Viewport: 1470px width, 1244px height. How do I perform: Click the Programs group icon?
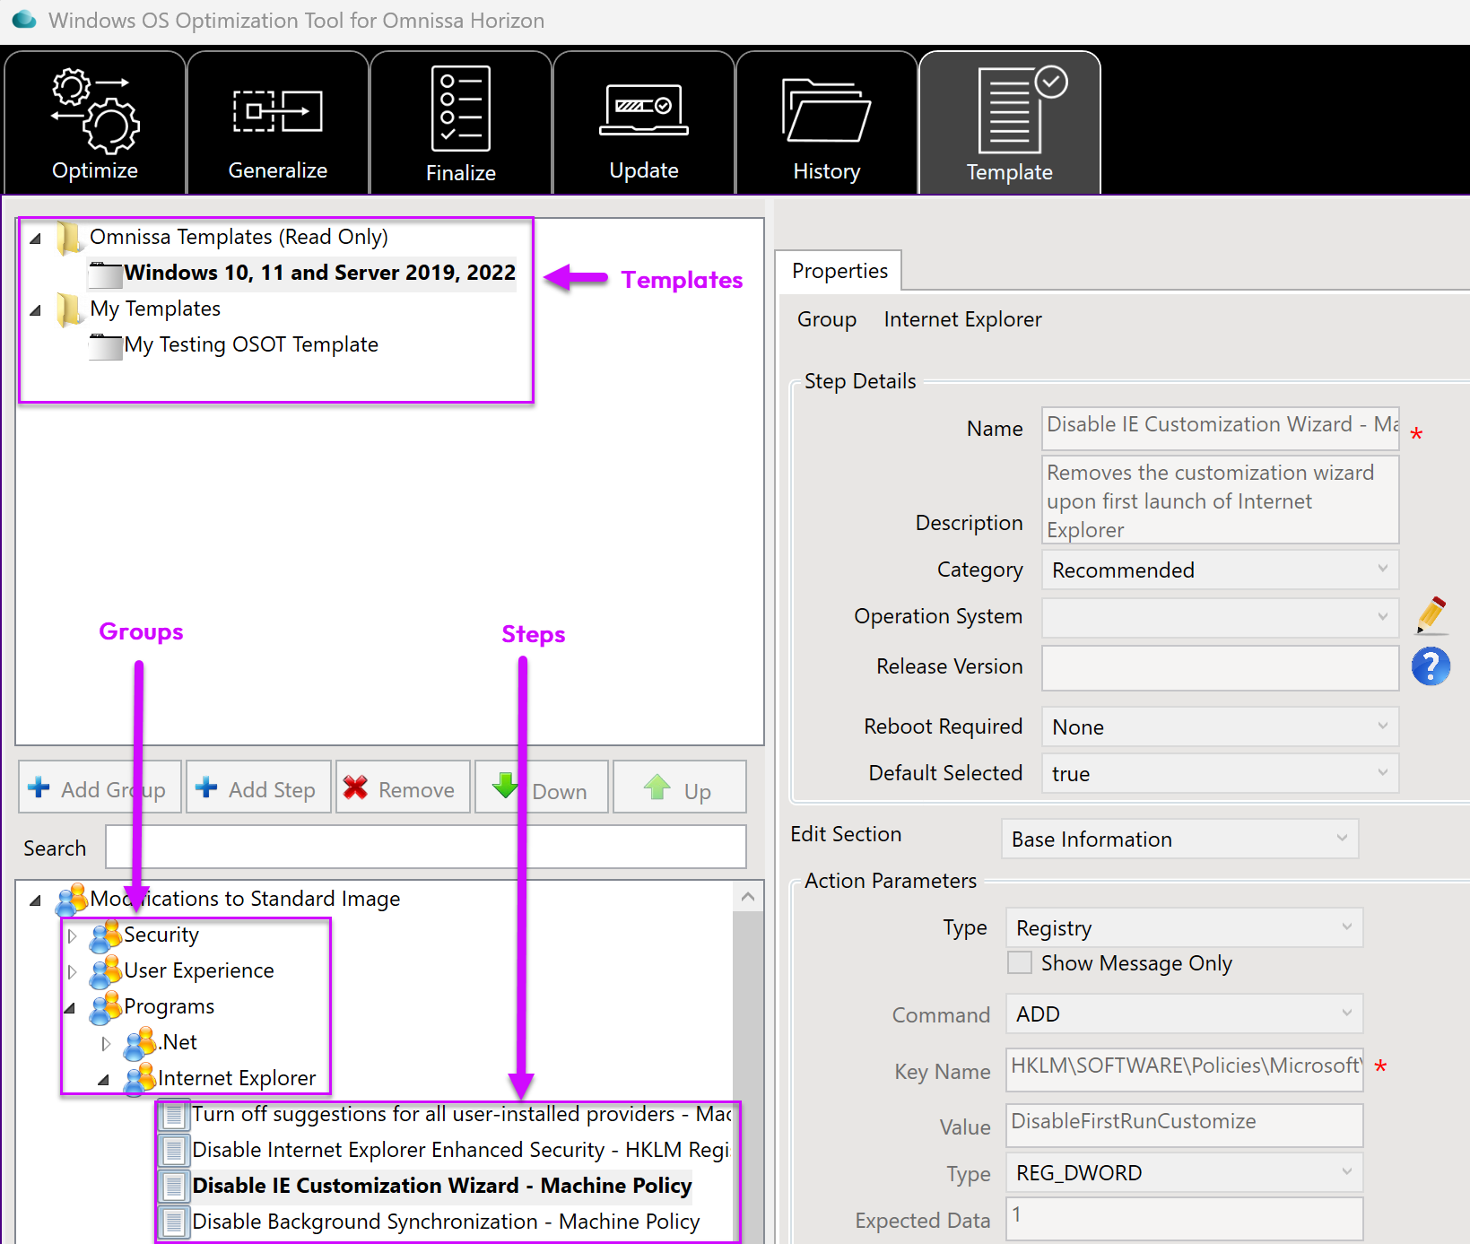pyautogui.click(x=106, y=1007)
